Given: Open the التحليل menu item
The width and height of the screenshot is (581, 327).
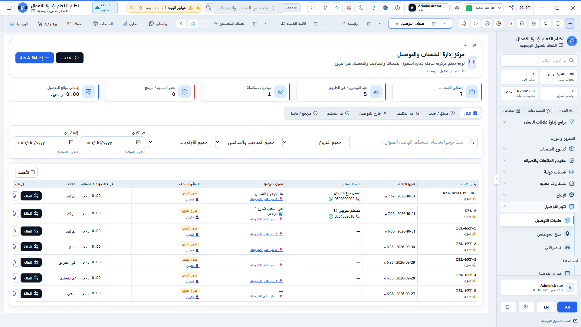Looking at the screenshot, I should point(131,24).
